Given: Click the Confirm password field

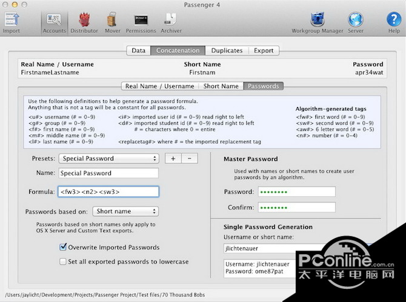Looking at the screenshot, I should (x=297, y=208).
